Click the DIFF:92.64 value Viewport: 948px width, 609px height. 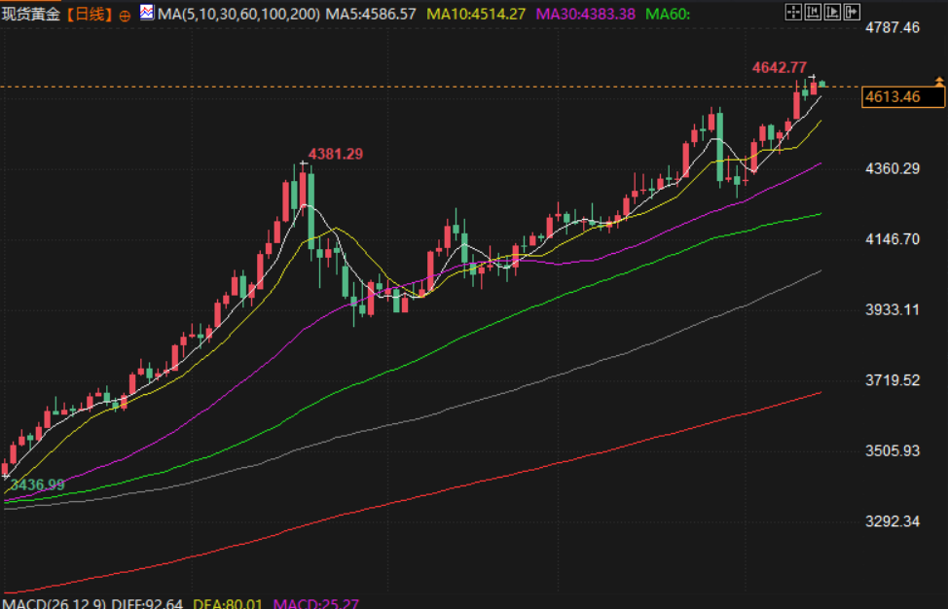coord(147,603)
